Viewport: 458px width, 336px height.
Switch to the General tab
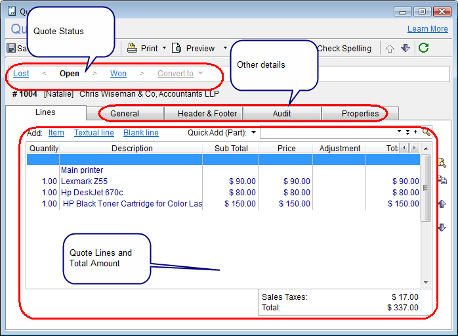tap(125, 114)
